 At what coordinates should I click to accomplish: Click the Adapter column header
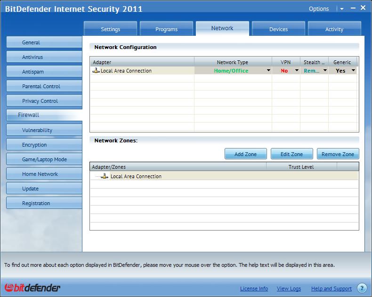(142, 62)
